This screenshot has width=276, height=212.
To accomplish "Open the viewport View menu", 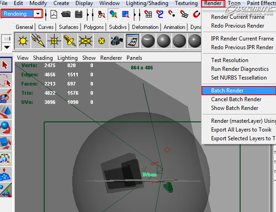I will (23, 58).
